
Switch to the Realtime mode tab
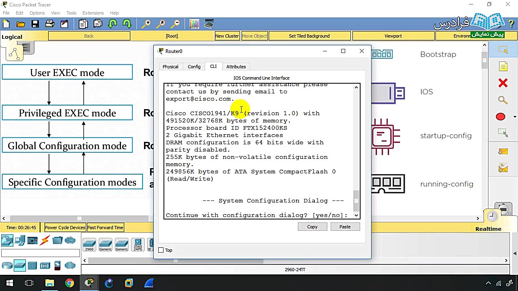[x=488, y=229]
